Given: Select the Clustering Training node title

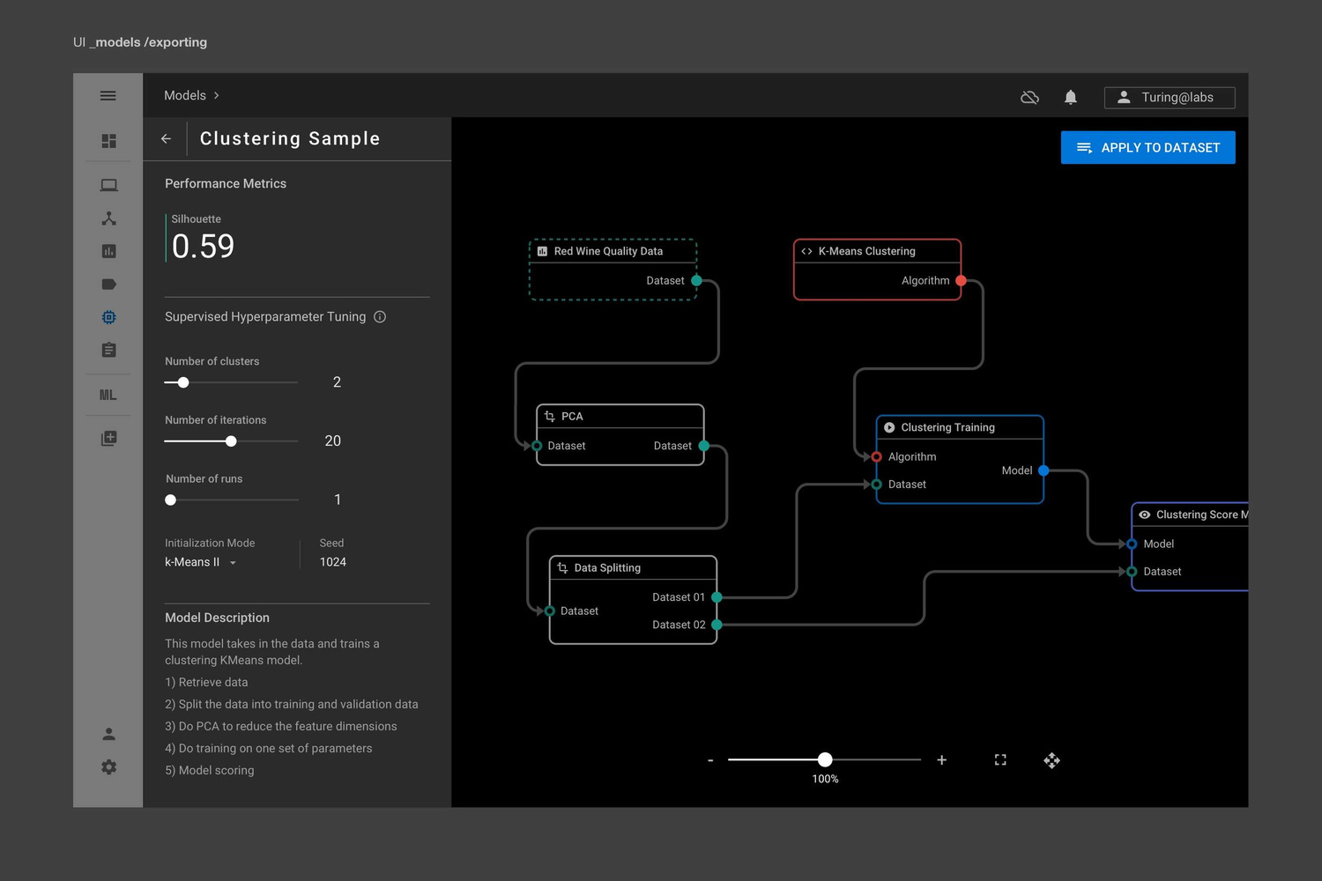Looking at the screenshot, I should point(947,427).
